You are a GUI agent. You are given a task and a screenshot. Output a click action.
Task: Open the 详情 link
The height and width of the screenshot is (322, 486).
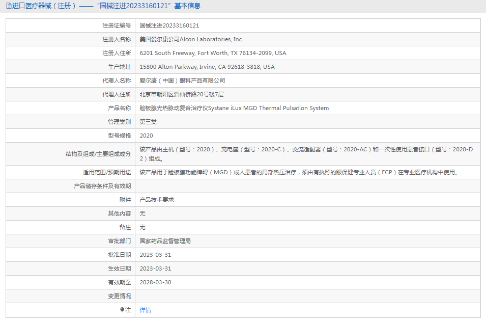[x=145, y=310]
